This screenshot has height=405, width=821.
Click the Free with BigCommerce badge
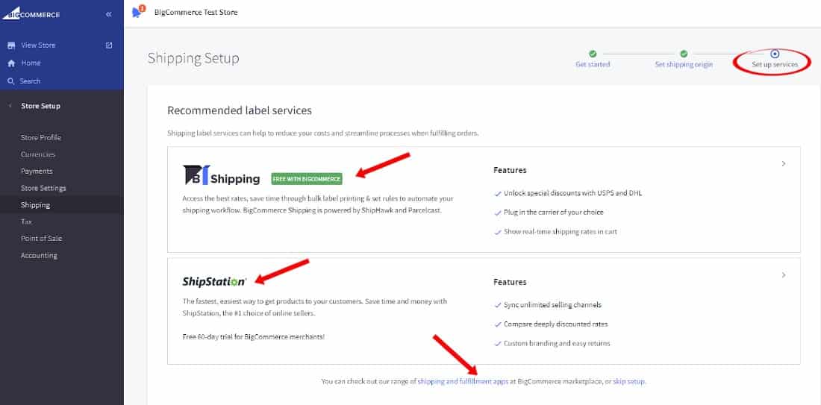(x=306, y=179)
